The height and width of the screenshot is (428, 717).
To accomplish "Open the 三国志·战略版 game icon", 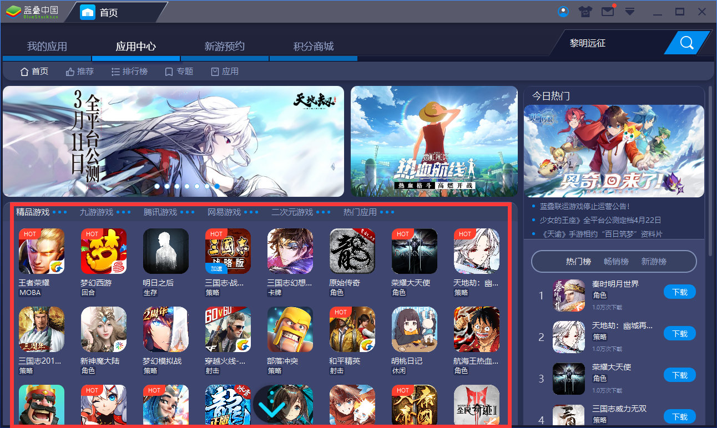I will coord(228,251).
